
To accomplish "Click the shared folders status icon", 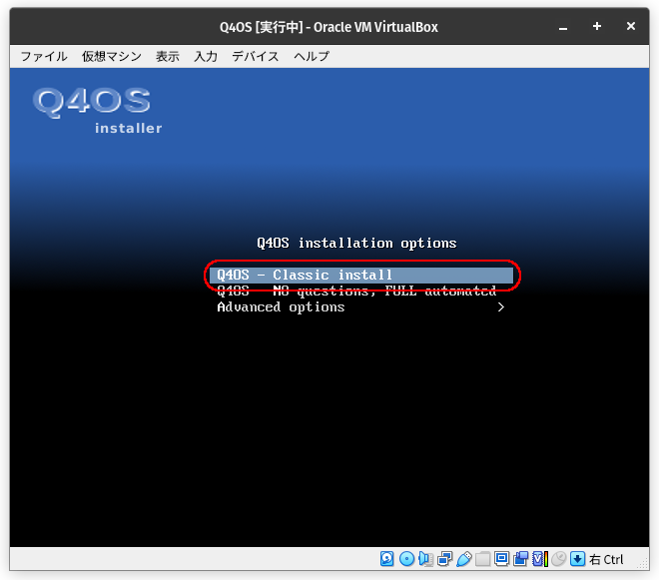I will (482, 559).
